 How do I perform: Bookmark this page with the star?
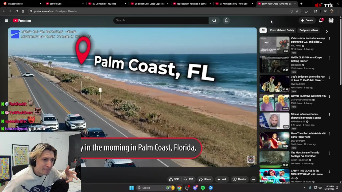point(297,11)
